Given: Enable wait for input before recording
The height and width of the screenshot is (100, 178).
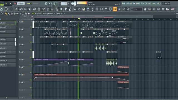Looking at the screenshot, I should [21, 9].
